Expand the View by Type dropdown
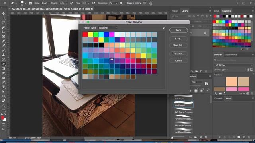The image size is (255, 143). pyautogui.click(x=221, y=70)
